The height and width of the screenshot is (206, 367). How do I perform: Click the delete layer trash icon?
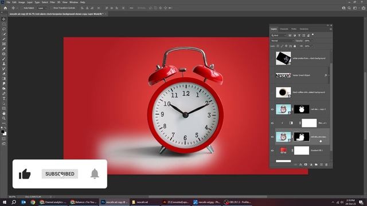click(x=326, y=165)
